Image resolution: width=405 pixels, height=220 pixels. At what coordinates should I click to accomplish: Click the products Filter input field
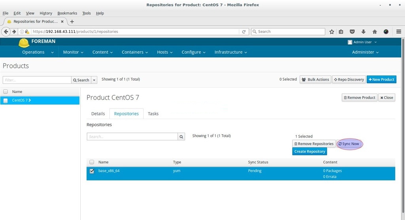37,80
